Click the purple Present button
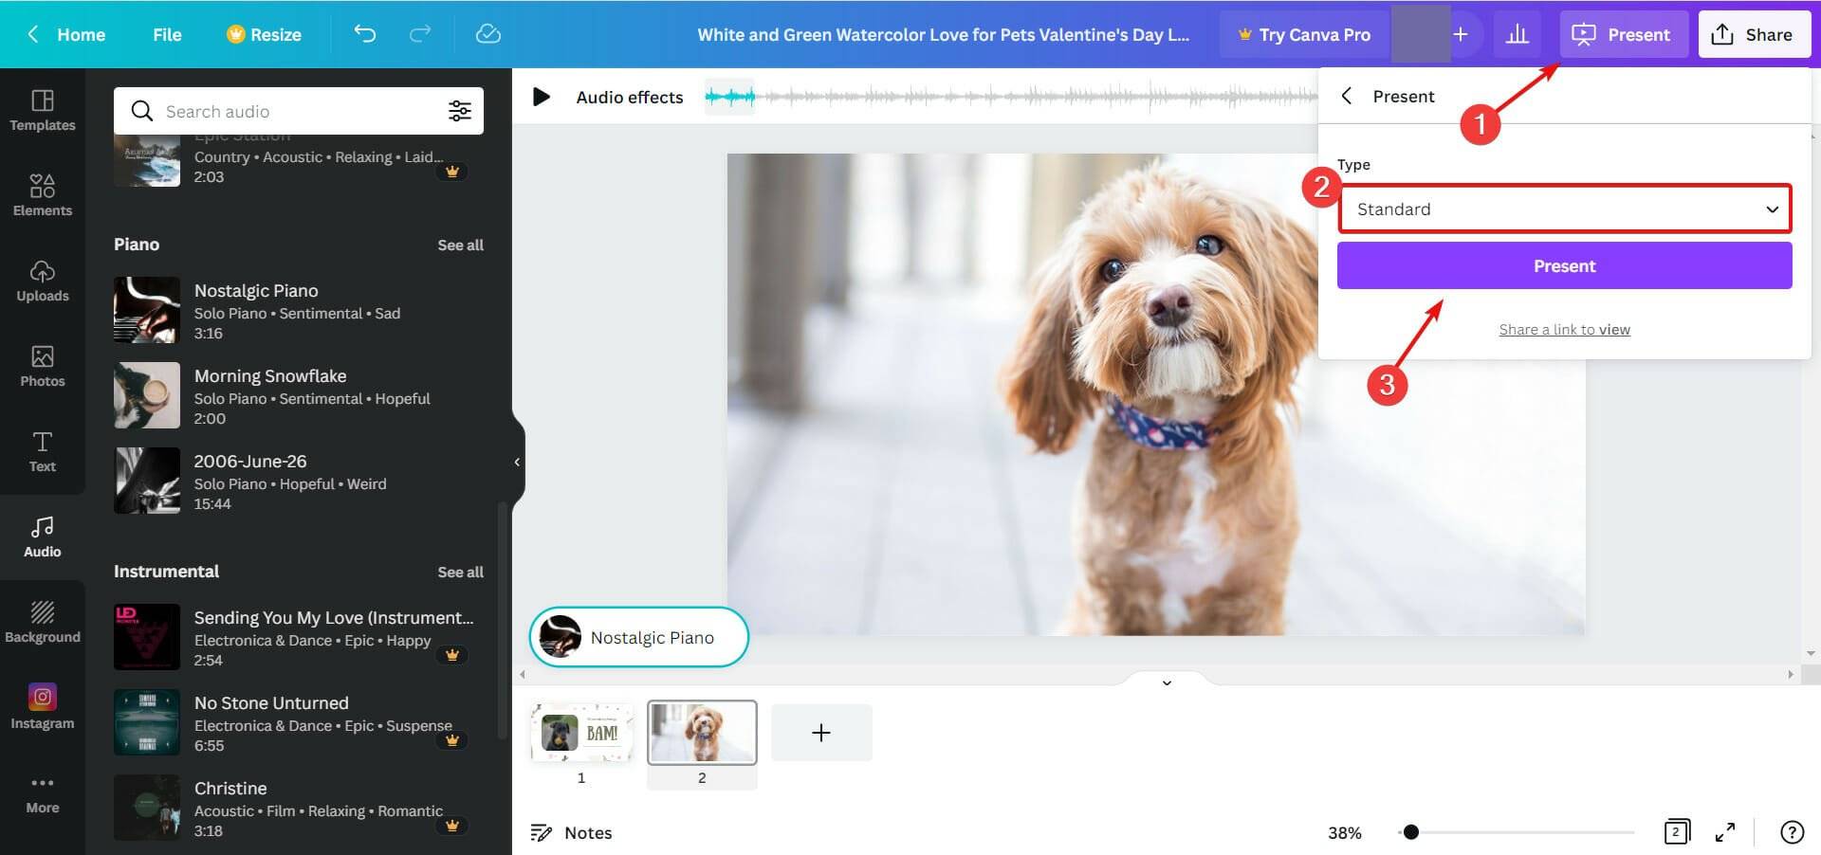 1564,265
